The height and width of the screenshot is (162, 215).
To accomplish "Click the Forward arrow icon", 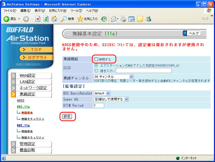I will tap(26, 19).
